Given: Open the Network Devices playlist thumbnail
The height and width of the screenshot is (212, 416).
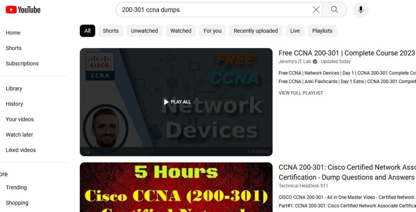Looking at the screenshot, I should tap(176, 102).
